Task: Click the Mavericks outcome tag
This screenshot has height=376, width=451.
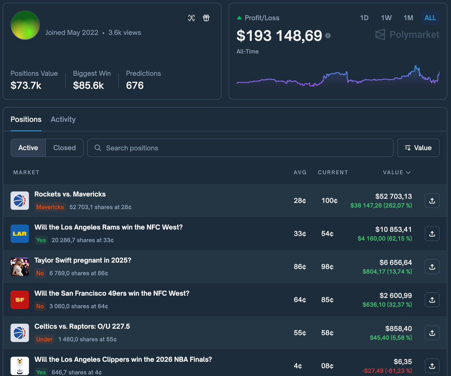Action: (x=50, y=207)
